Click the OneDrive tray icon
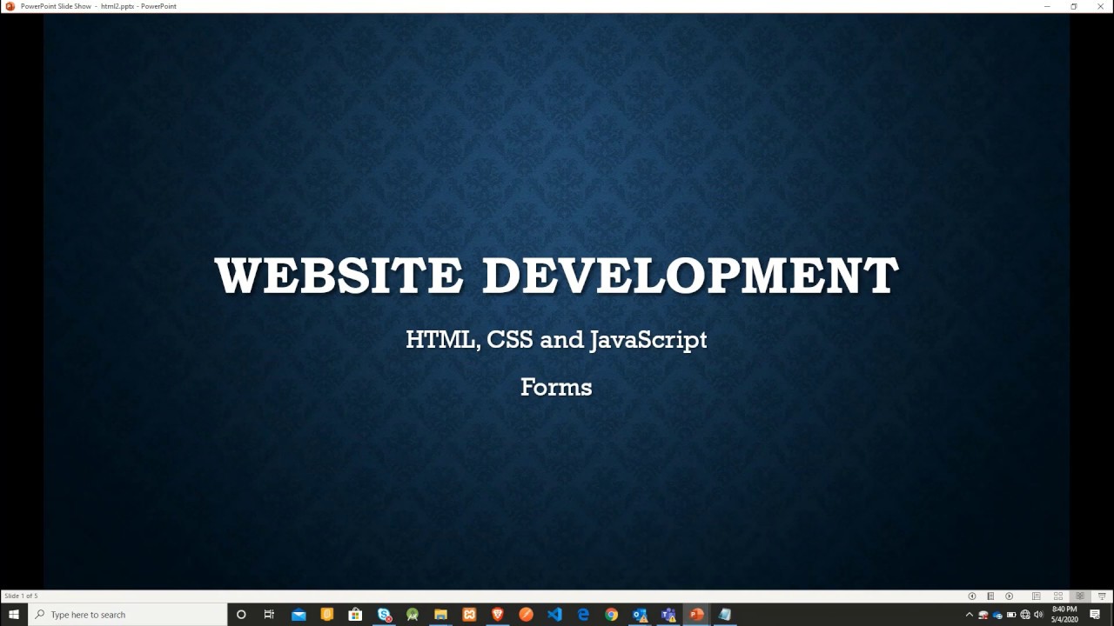This screenshot has width=1114, height=626. pyautogui.click(x=997, y=615)
